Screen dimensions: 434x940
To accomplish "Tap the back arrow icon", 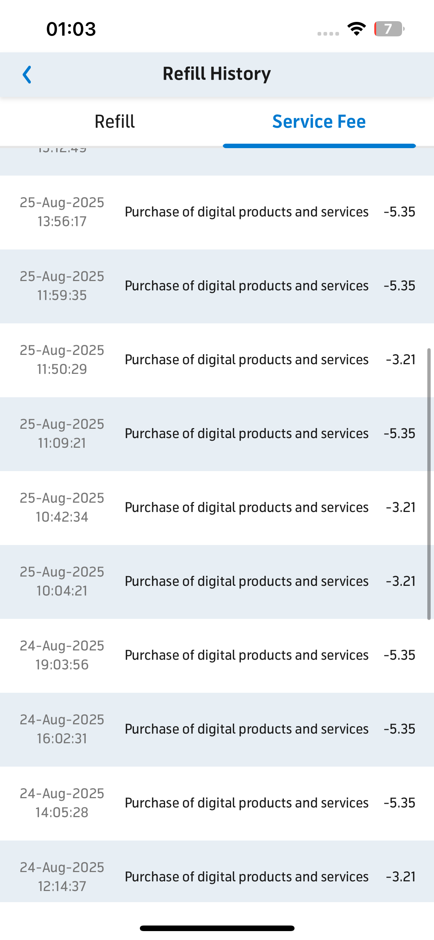I will coord(27,75).
